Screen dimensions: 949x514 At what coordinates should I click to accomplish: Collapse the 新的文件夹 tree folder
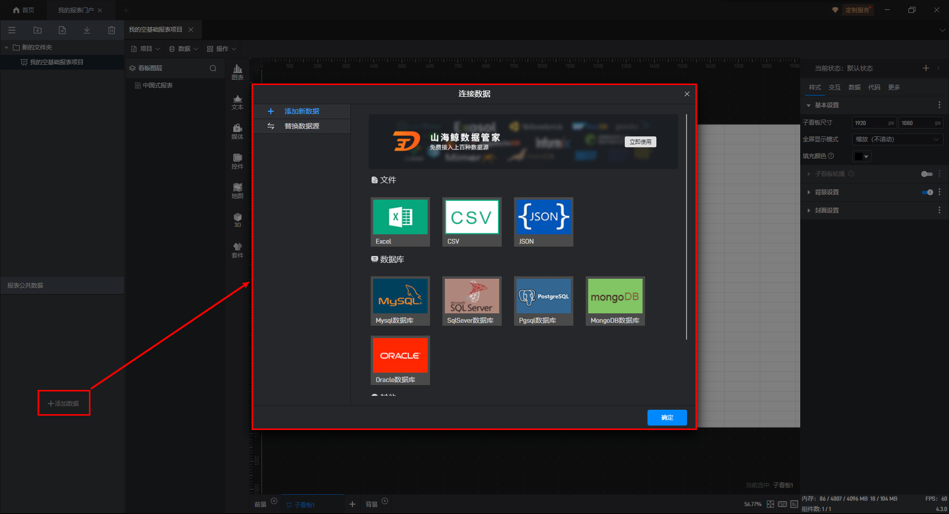[x=6, y=47]
